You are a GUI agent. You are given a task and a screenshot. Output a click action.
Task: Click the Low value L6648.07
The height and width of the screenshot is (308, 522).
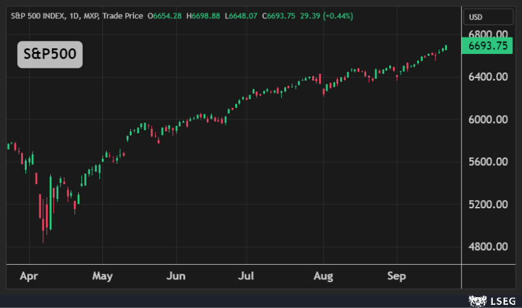coord(240,15)
